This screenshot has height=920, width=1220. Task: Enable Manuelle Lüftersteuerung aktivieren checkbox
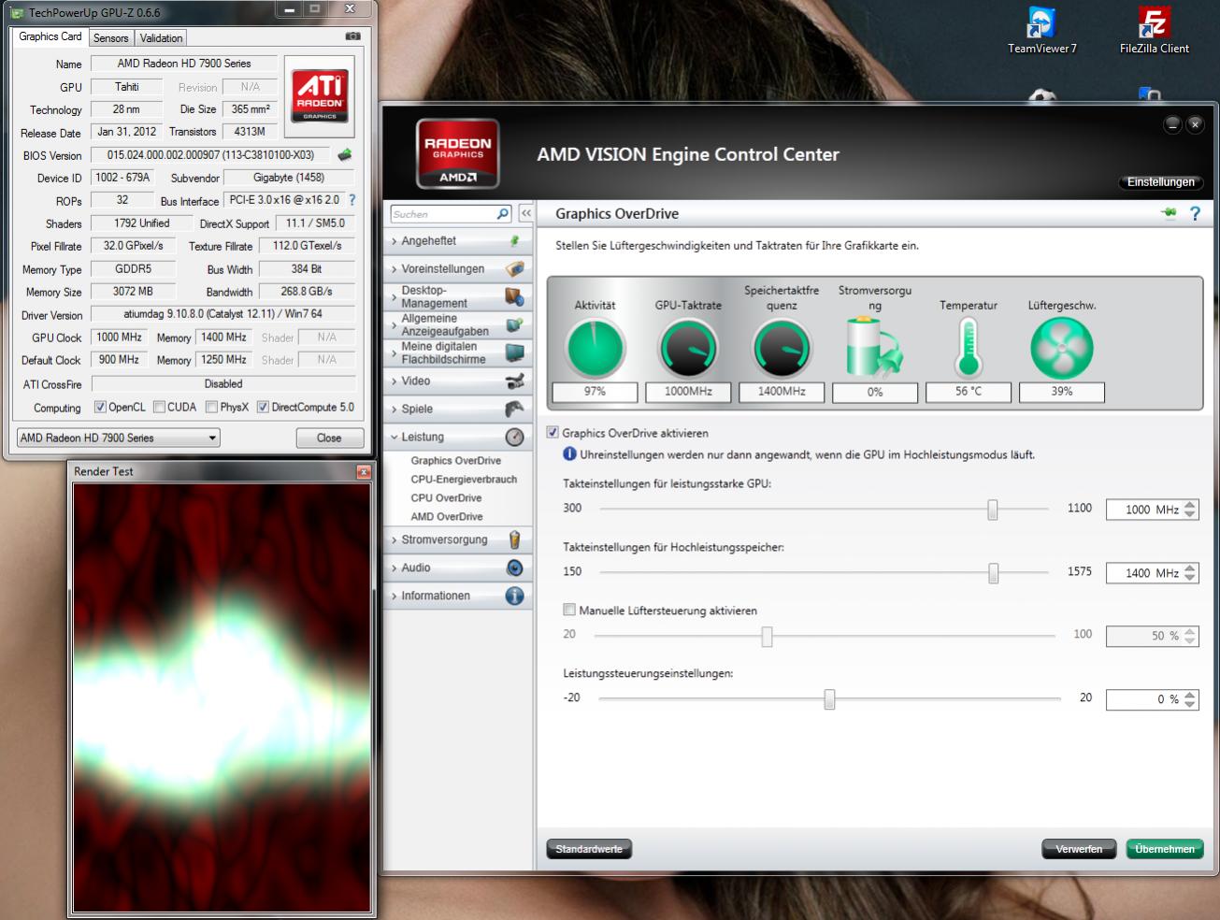[569, 610]
